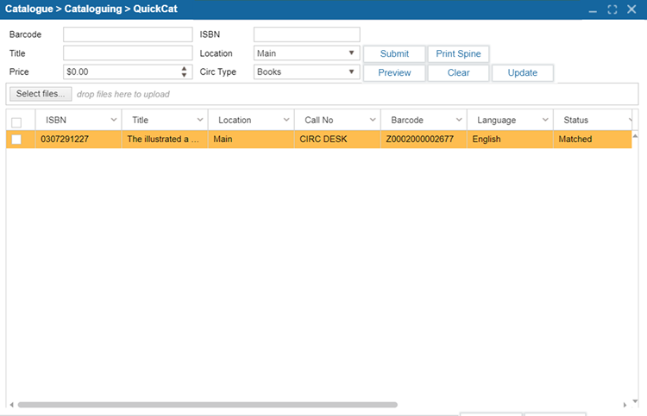This screenshot has height=416, width=647.
Task: Open the Barcode column header menu arrow
Action: click(459, 120)
